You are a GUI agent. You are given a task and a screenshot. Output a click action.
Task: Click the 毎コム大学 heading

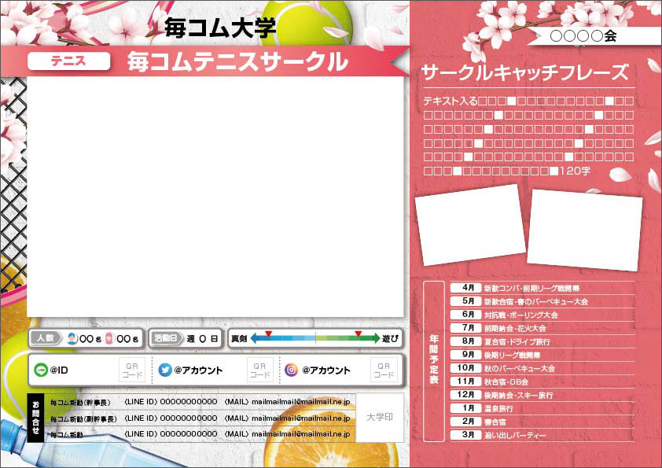point(220,28)
